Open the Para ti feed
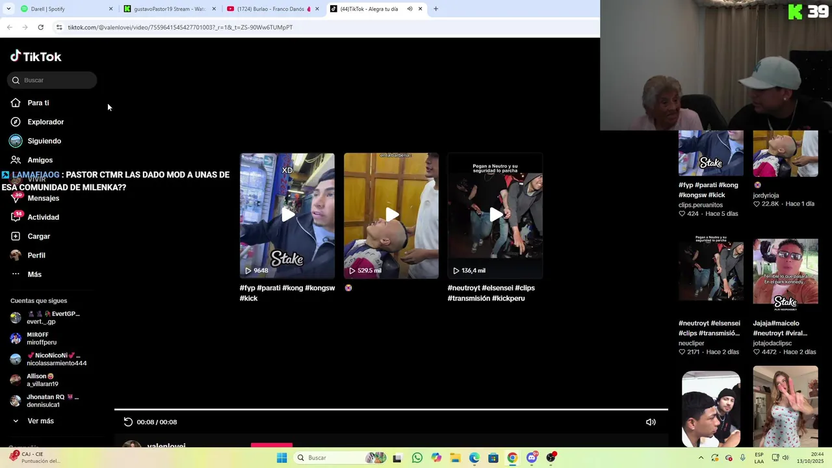This screenshot has width=832, height=468. tap(30, 103)
